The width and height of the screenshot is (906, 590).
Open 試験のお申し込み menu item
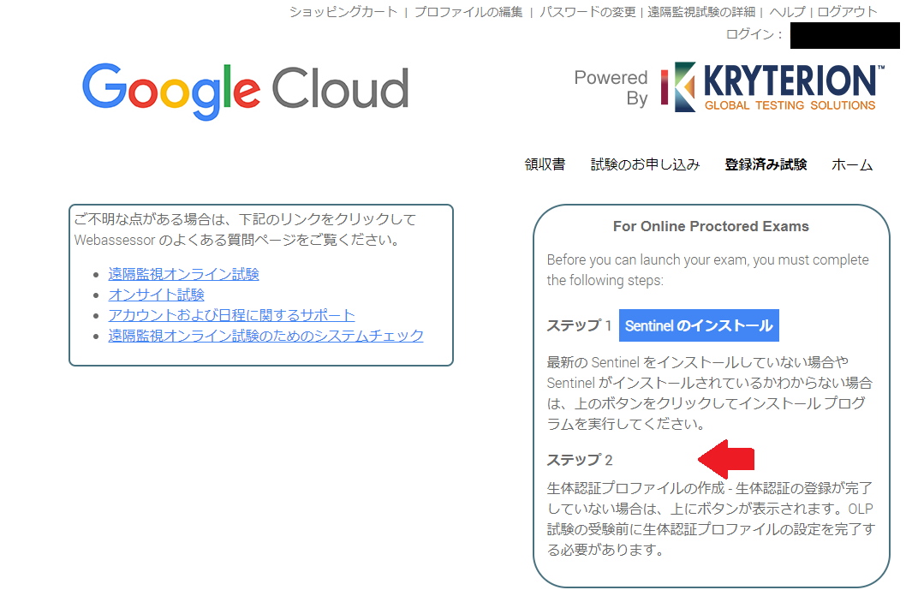tap(645, 164)
